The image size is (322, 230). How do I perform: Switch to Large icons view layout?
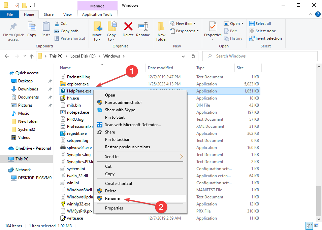coord(317,226)
